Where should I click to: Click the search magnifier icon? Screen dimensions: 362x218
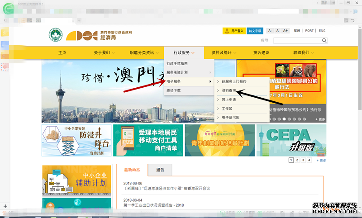click(324, 41)
